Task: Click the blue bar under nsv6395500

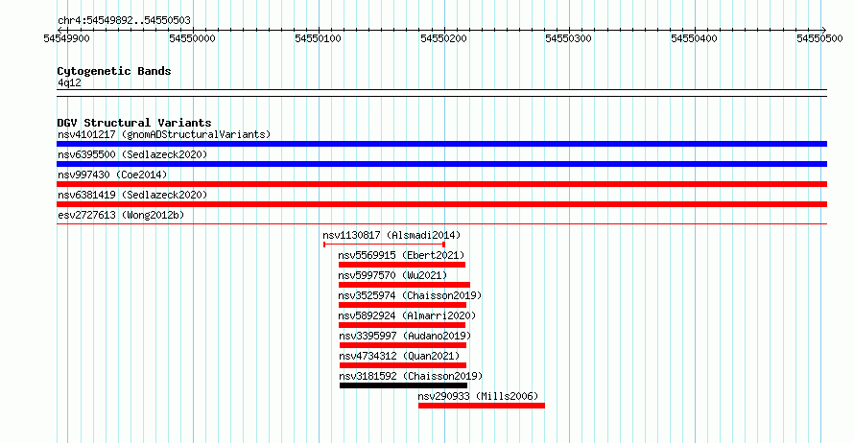Action: point(441,164)
